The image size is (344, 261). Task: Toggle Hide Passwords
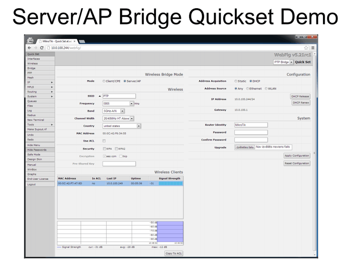click(40, 150)
